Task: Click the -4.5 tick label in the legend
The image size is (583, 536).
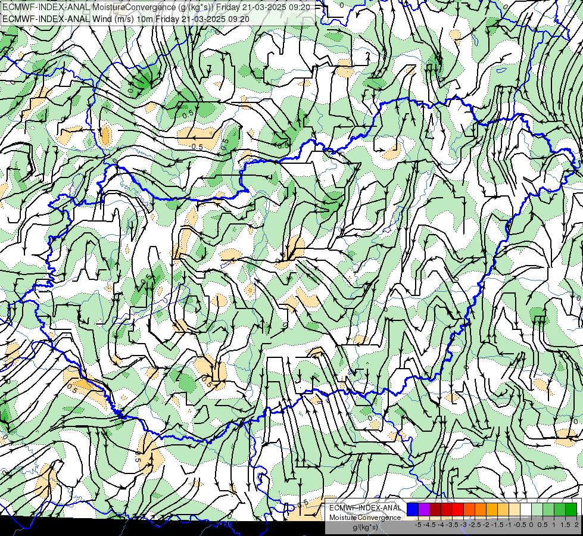Action: [x=429, y=525]
